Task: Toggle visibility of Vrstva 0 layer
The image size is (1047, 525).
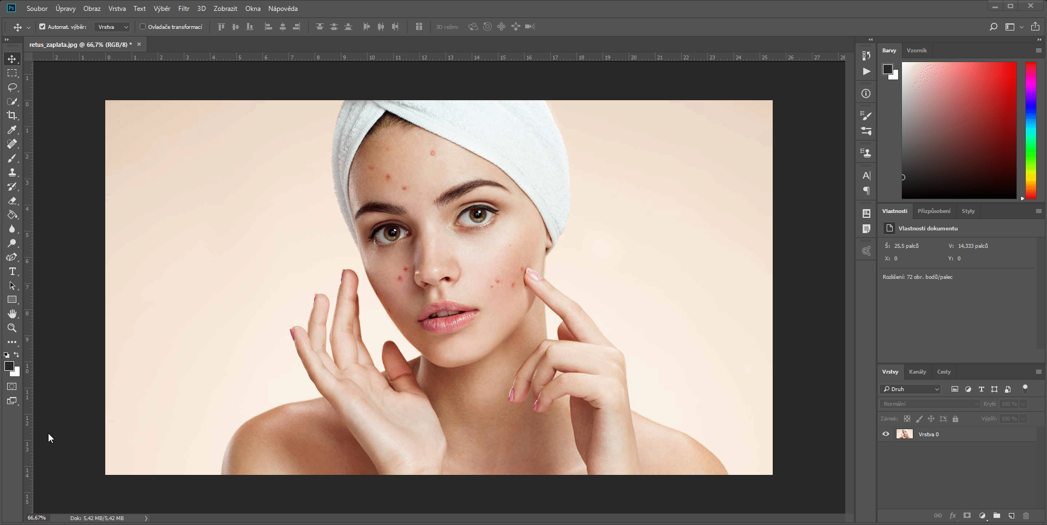Action: 886,434
